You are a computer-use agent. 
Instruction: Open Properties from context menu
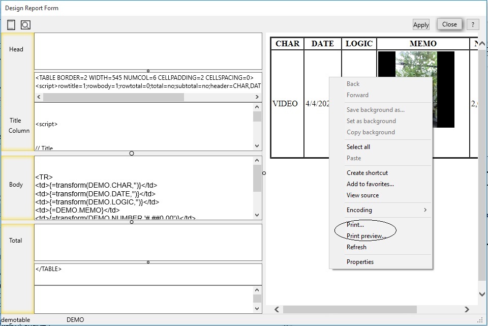point(360,262)
